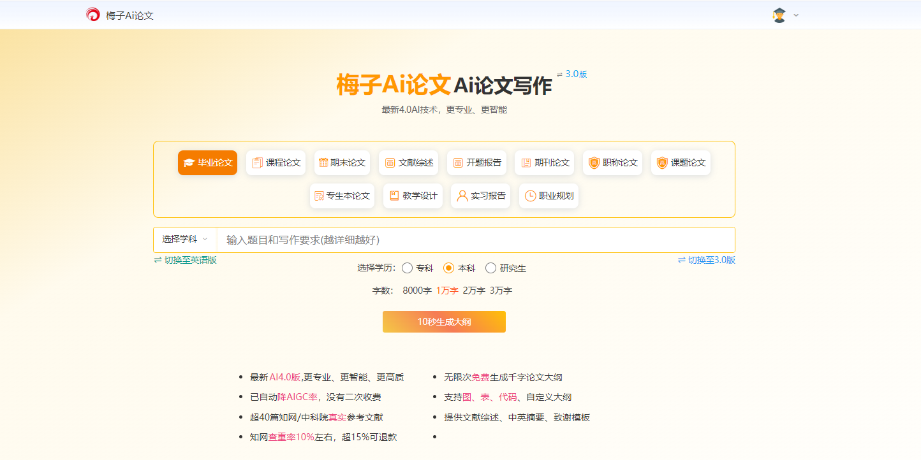Screen dimensions: 921x460
Task: Switch to the 开题报告 paper type
Action: click(476, 163)
